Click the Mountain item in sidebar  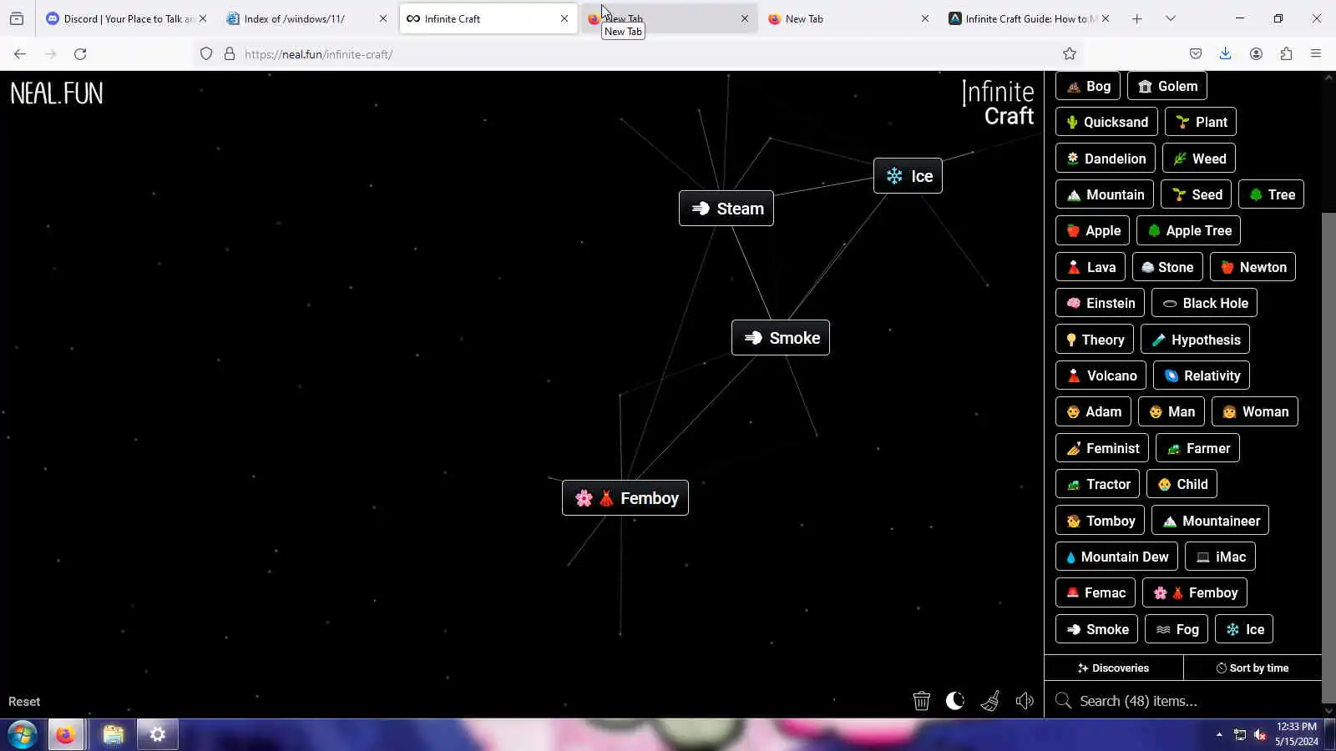(x=1105, y=194)
